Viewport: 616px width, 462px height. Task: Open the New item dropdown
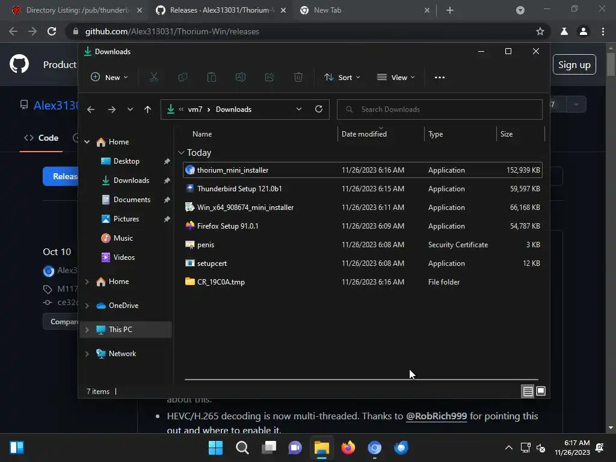(109, 78)
